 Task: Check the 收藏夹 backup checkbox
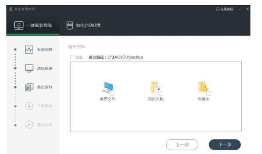coord(208,93)
